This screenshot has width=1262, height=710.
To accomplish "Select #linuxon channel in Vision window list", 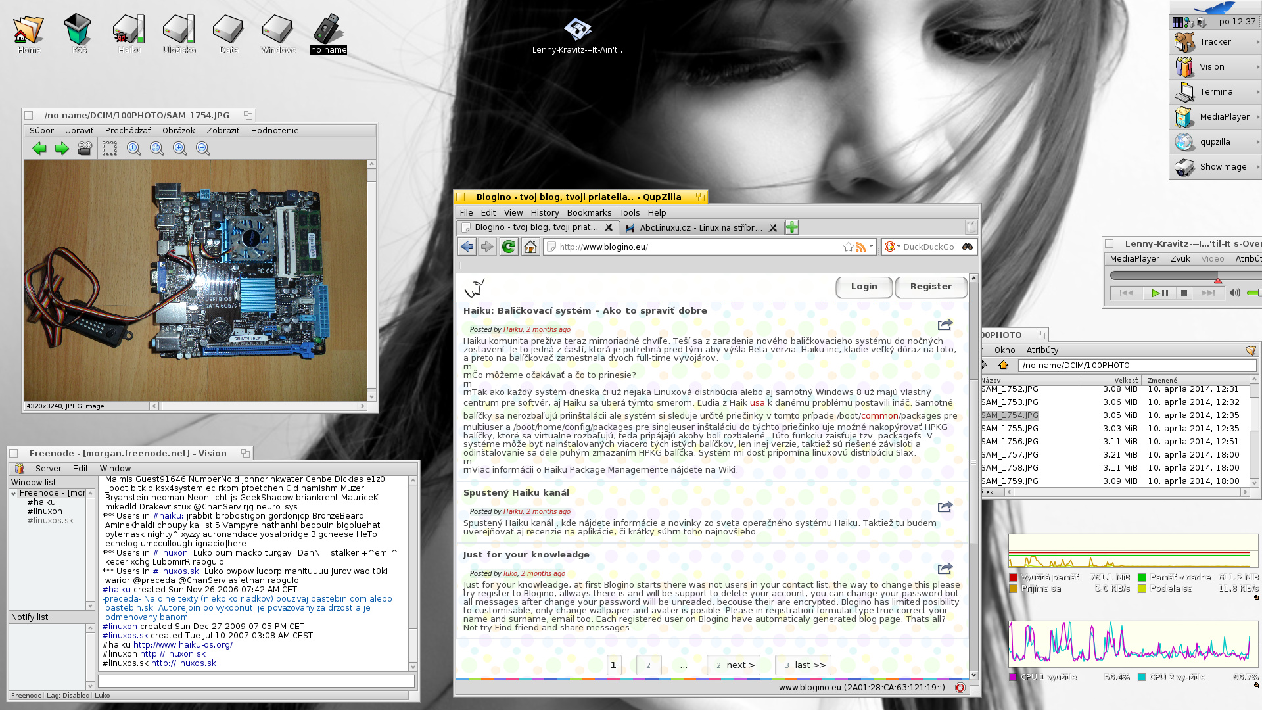I will (45, 511).
